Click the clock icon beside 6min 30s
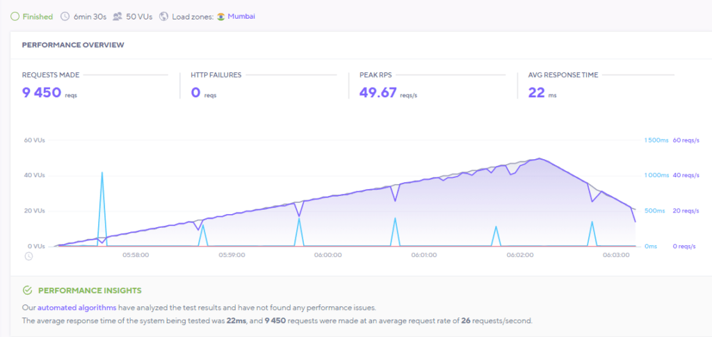712x337 pixels. click(65, 16)
